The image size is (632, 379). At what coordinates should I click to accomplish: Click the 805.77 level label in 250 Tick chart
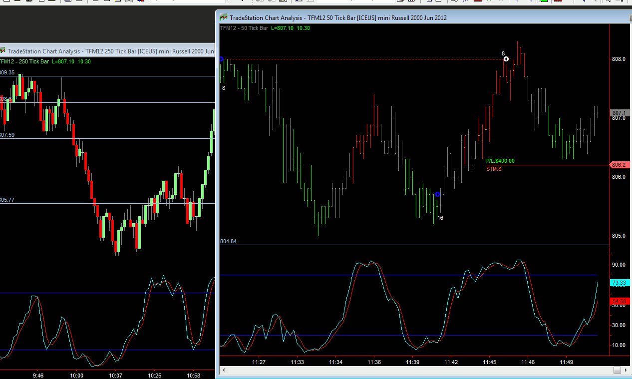point(7,200)
